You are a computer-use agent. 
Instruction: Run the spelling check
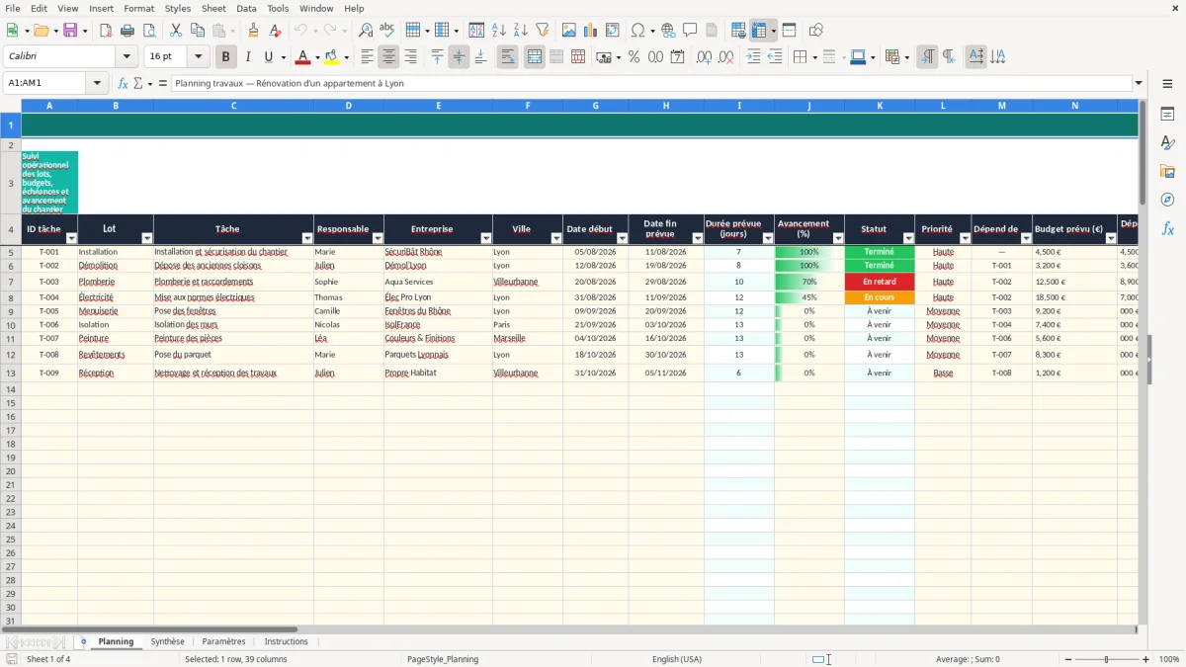(387, 31)
